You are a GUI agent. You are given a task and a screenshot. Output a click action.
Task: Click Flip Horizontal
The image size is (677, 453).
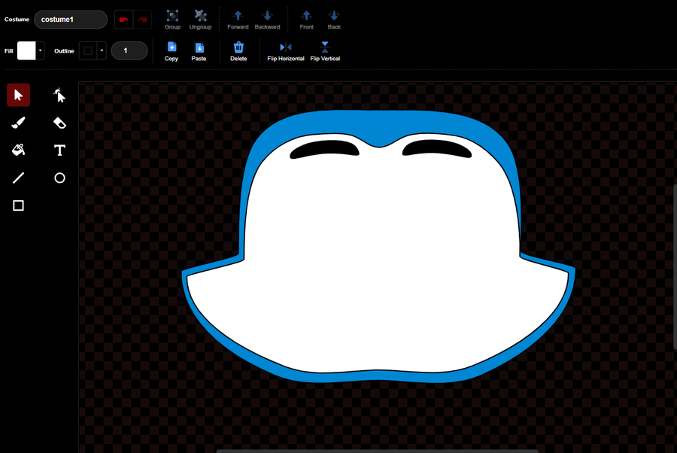point(285,51)
